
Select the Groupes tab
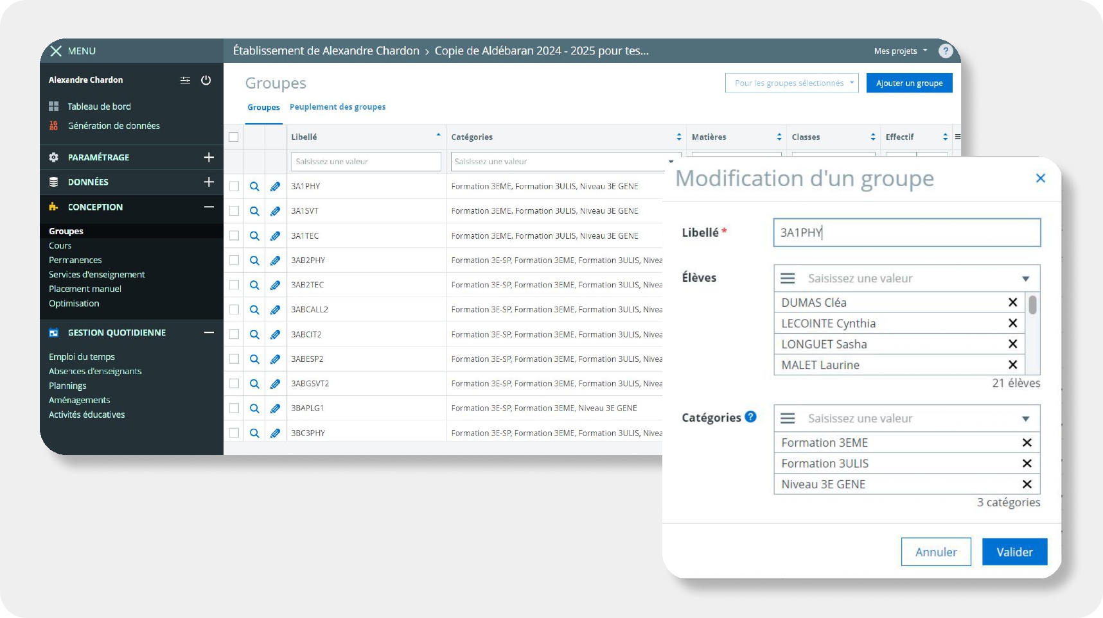pos(263,107)
